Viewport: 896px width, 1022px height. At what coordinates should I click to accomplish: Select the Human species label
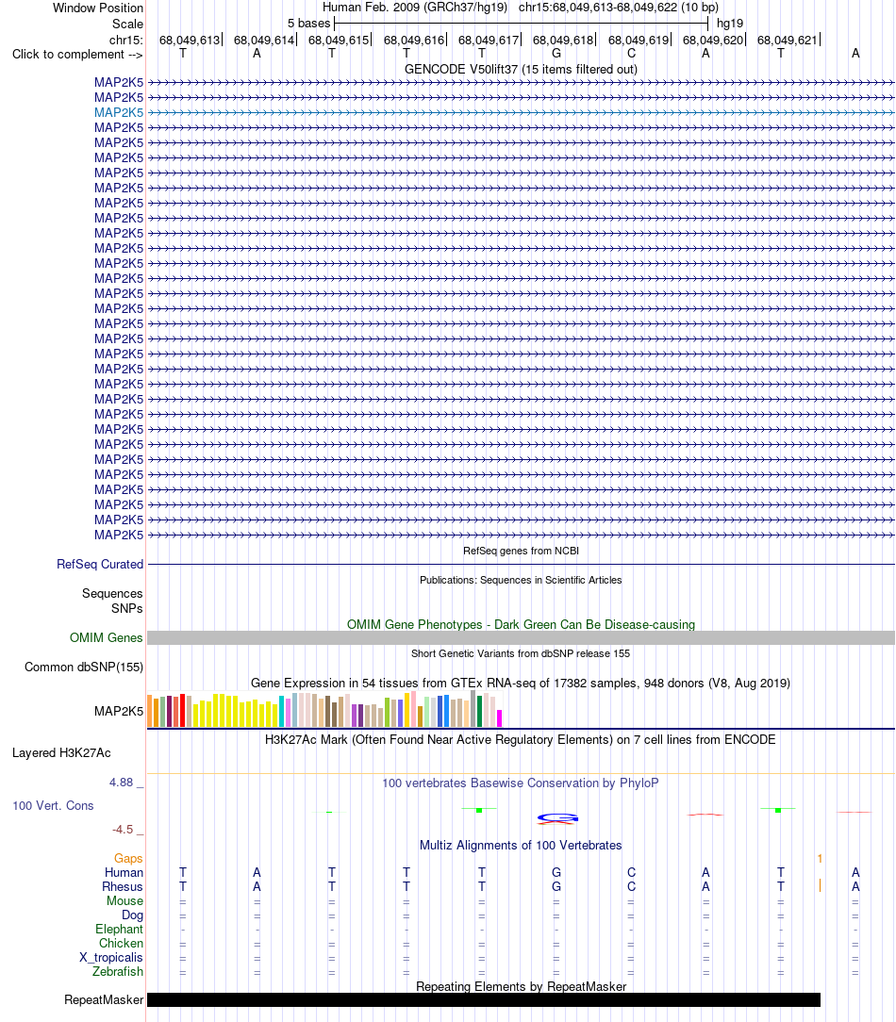124,873
